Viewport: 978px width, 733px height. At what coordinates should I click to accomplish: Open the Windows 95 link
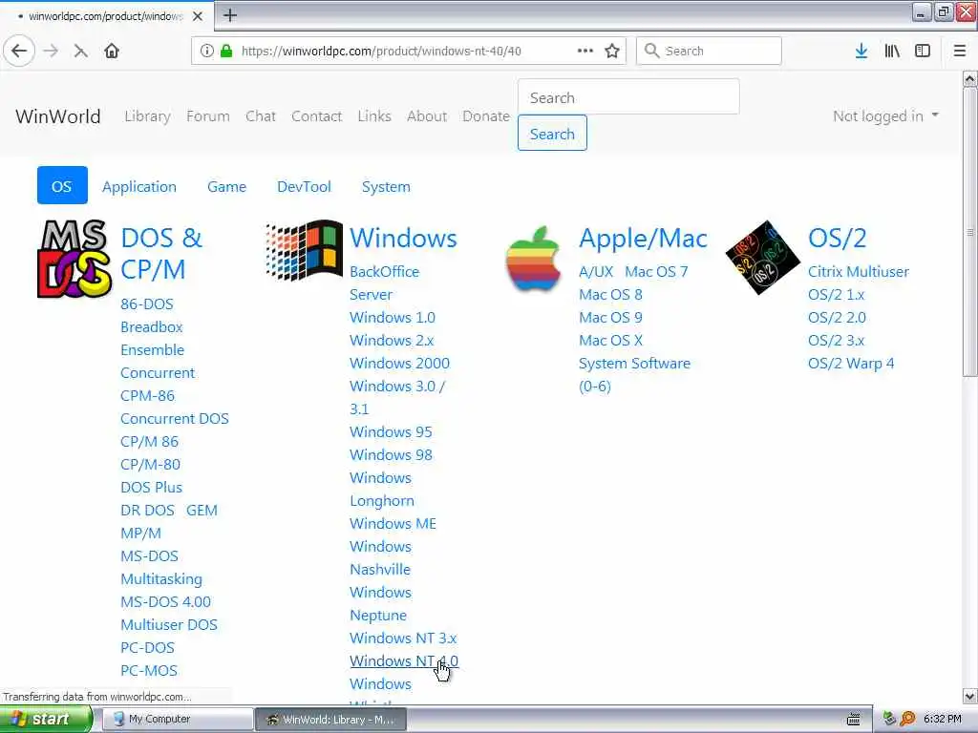(x=391, y=432)
